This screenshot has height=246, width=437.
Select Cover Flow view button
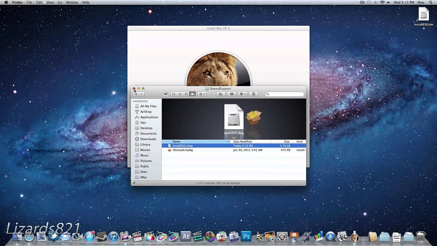(x=193, y=94)
